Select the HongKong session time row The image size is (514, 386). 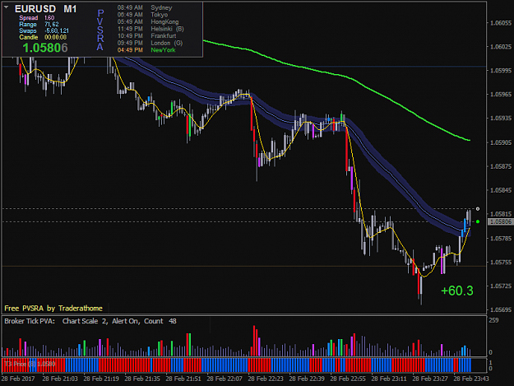(148, 22)
